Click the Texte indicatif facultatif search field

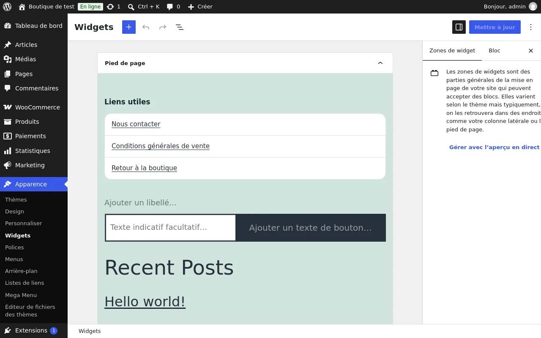tap(170, 228)
